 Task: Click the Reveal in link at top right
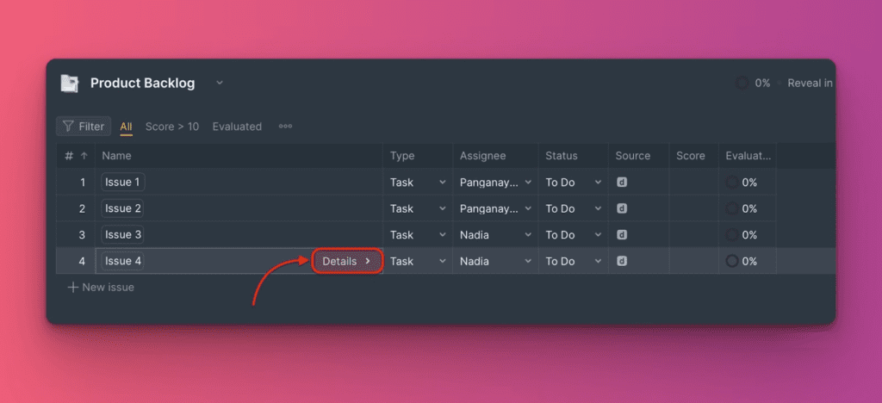(809, 84)
